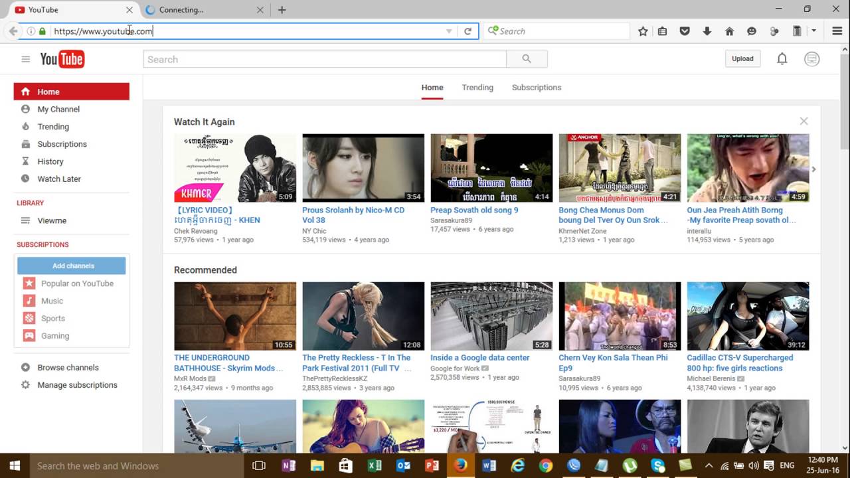The image size is (850, 478).
Task: Open Inside a Google data center thumbnail
Action: (x=491, y=316)
